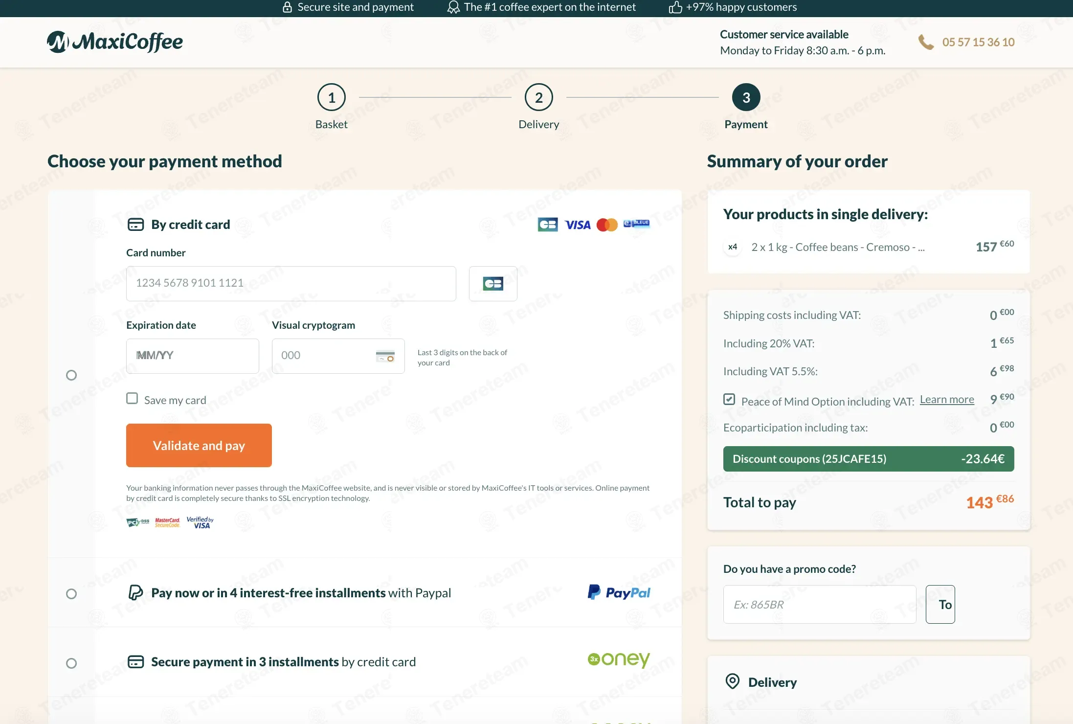Uncheck the Peace of Mind Option checkbox
Screen dimensions: 1073x724
(x=729, y=399)
